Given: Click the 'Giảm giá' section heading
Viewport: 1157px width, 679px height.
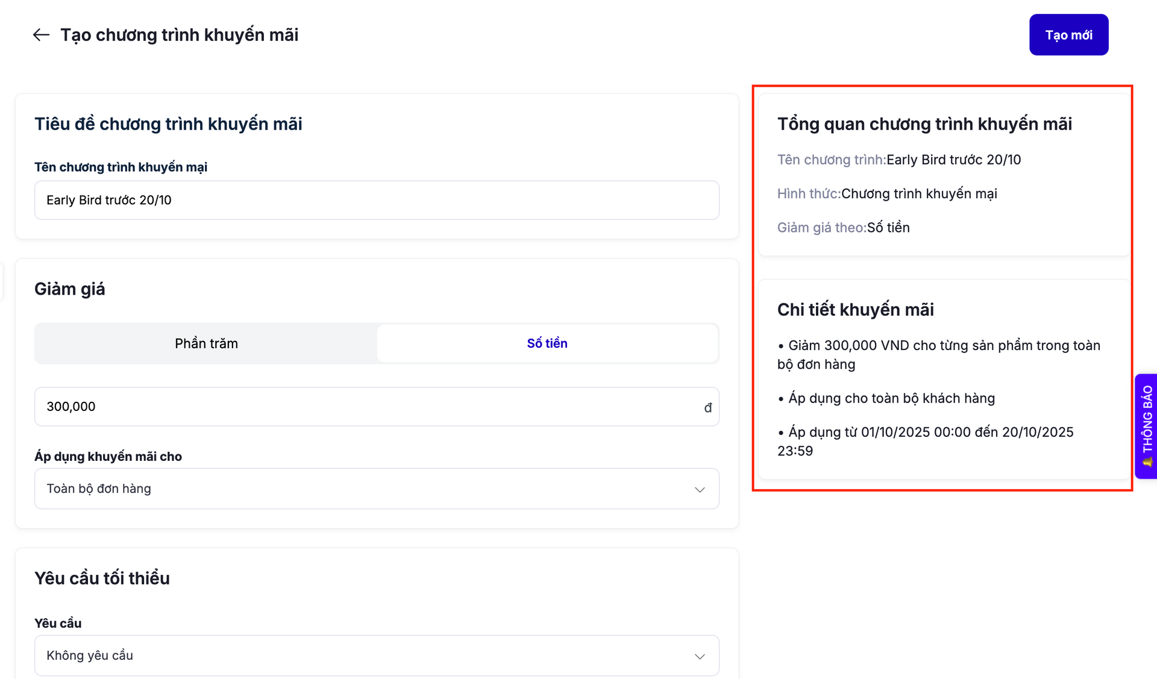Looking at the screenshot, I should (69, 289).
